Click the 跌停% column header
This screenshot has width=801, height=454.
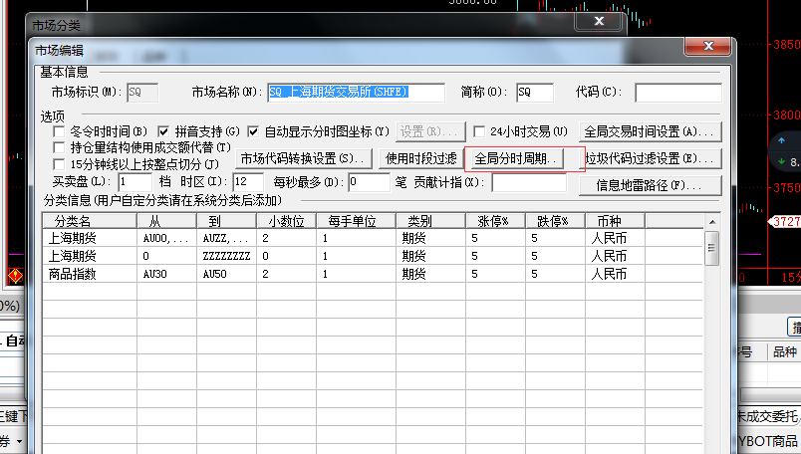click(x=555, y=221)
